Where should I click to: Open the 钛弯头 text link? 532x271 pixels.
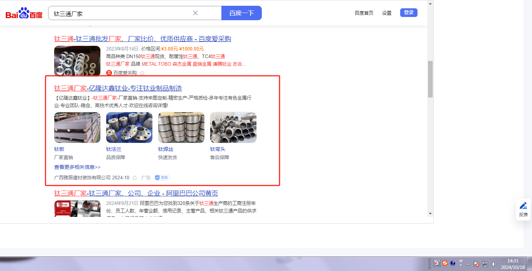coord(218,149)
